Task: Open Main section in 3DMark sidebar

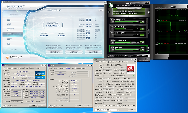Action: [x=8, y=20]
